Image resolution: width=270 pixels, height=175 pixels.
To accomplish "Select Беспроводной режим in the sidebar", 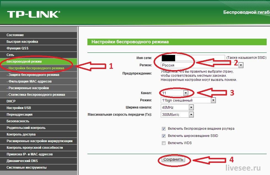I will pyautogui.click(x=38, y=62).
